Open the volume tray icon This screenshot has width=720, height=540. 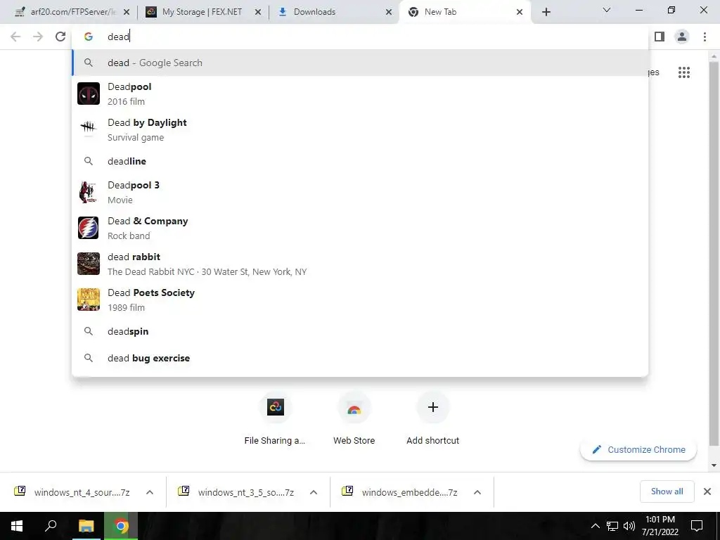629,526
